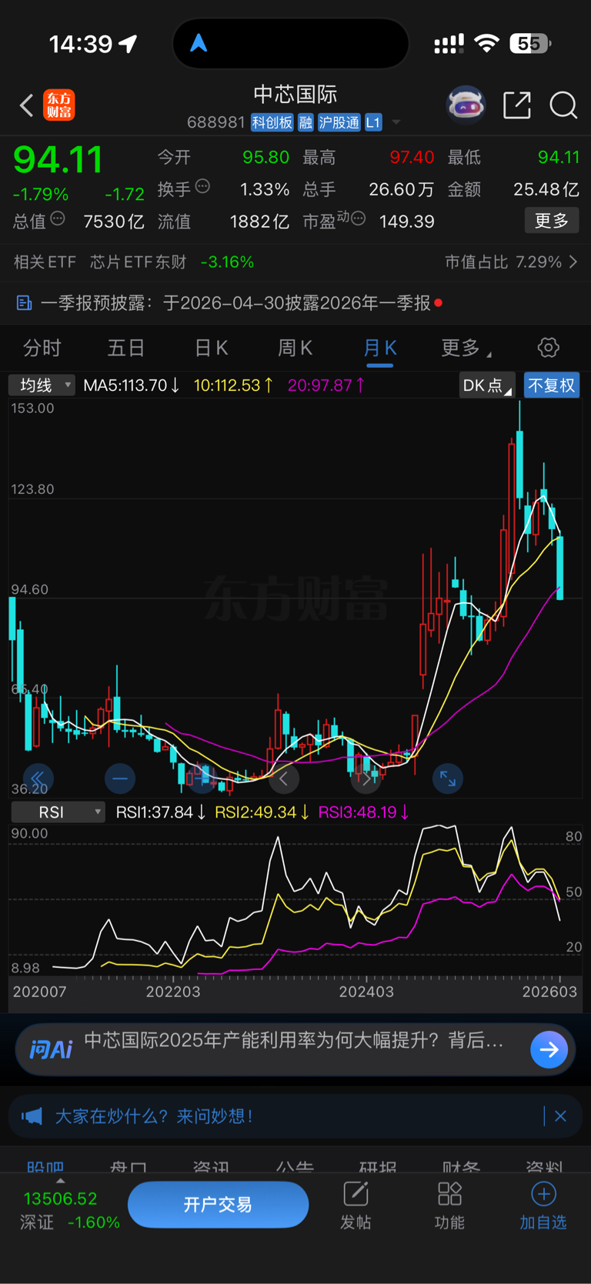
Task: Tap the RSI2:49.34 value
Action: coord(262,812)
